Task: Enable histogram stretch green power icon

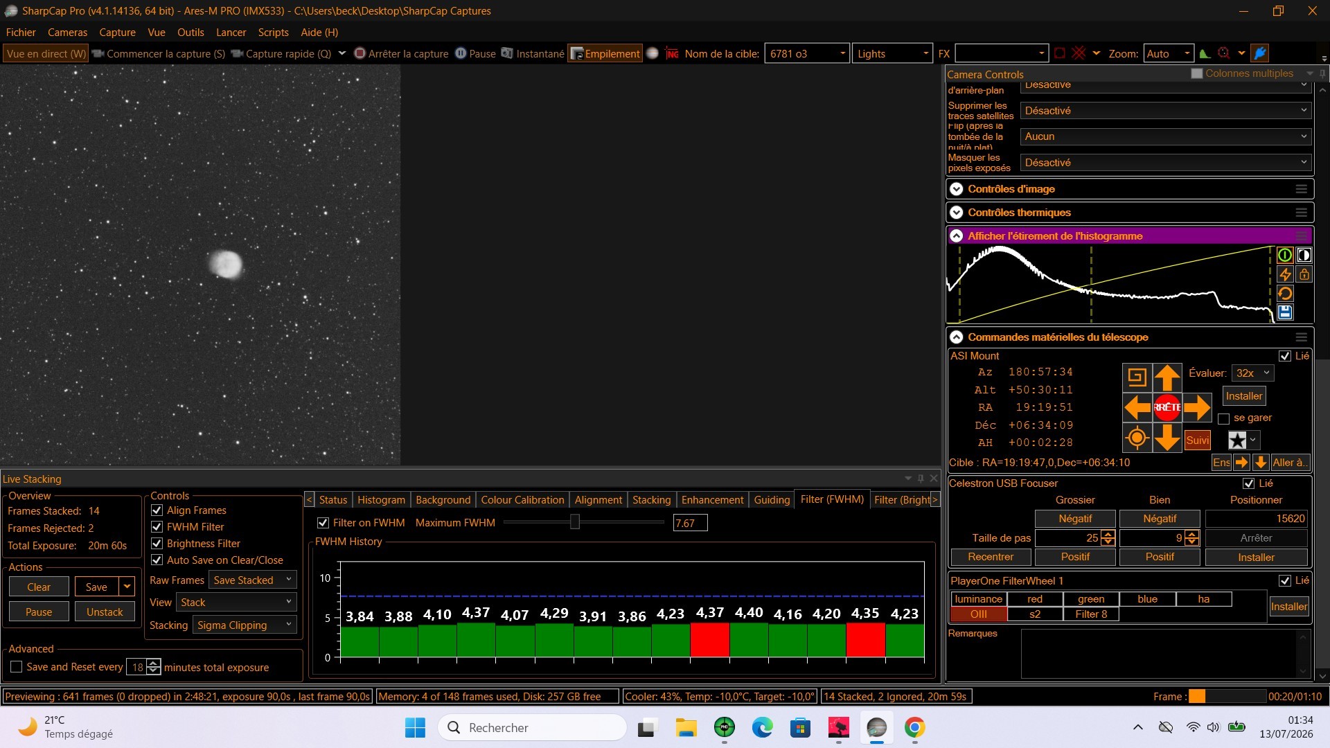Action: [1285, 255]
